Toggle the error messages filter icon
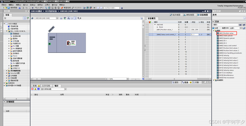This screenshot has width=246, height=126. coord(32,89)
